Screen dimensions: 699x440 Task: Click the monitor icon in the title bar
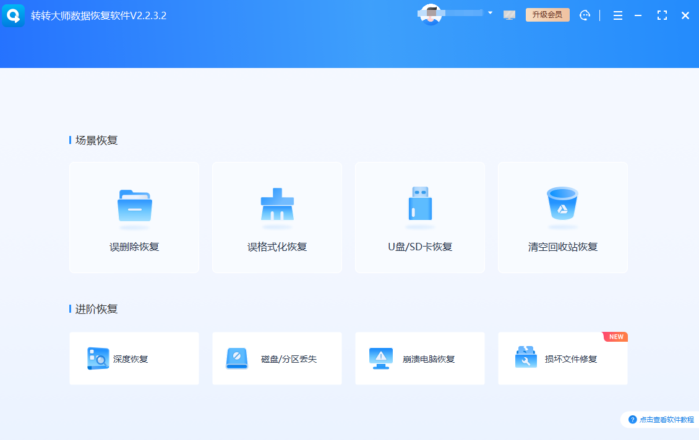[x=509, y=14]
